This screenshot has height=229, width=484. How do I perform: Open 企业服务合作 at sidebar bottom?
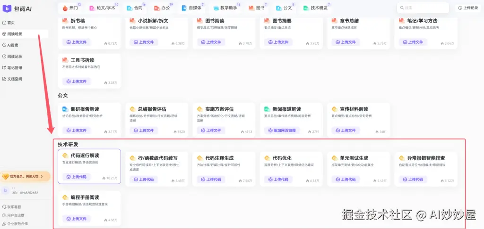pyautogui.click(x=15, y=224)
